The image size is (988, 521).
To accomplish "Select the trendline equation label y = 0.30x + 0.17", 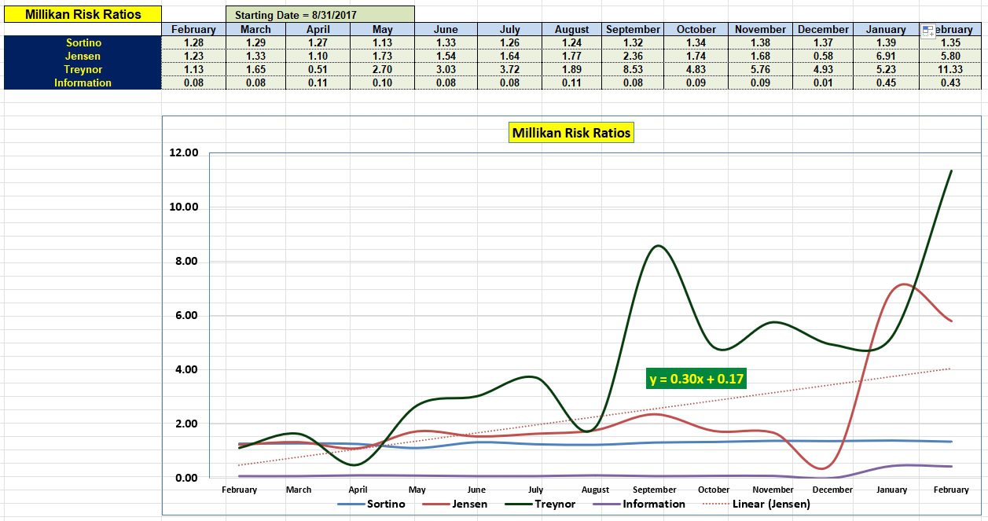I will pyautogui.click(x=696, y=379).
